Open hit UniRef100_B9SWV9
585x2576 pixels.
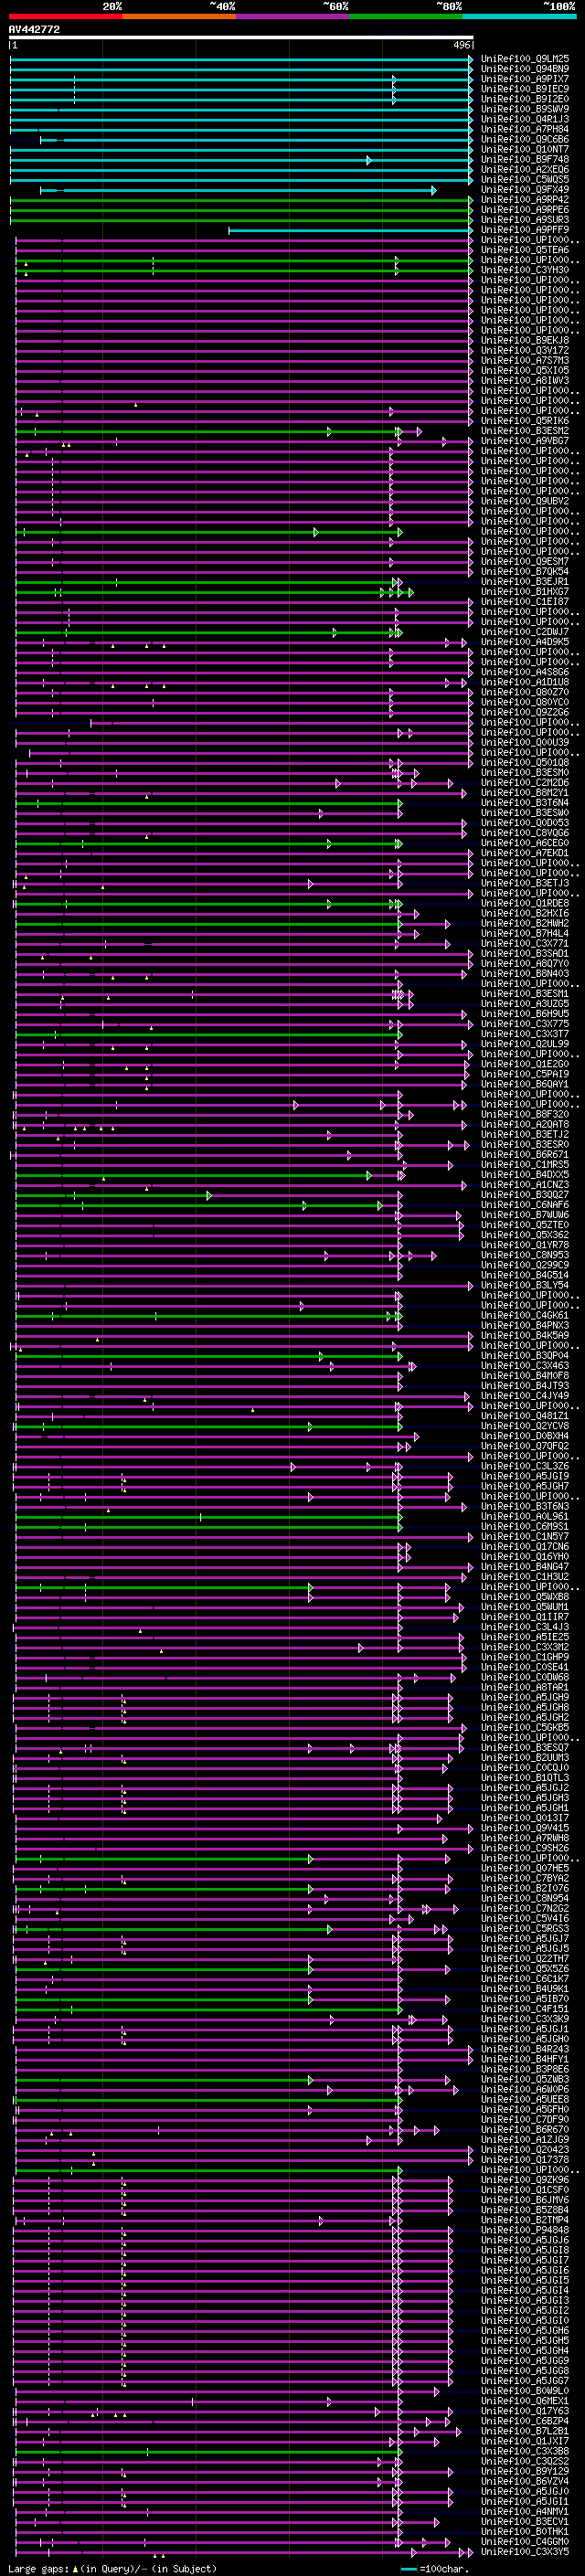[525, 109]
